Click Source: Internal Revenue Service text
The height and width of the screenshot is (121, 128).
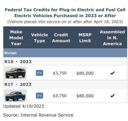pos(38,115)
